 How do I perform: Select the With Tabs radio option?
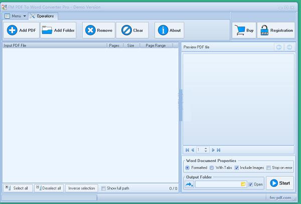pyautogui.click(x=212, y=168)
